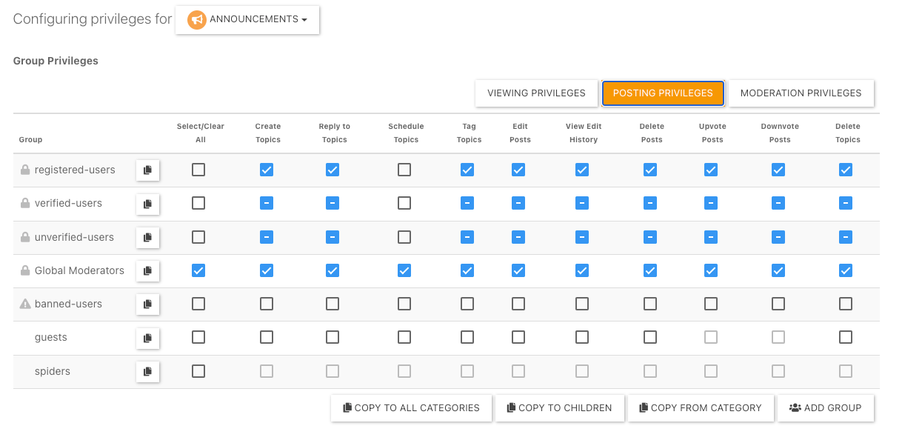This screenshot has height=443, width=902.
Task: Uncheck Select/Clear All for Global Moderators
Action: [x=198, y=271]
